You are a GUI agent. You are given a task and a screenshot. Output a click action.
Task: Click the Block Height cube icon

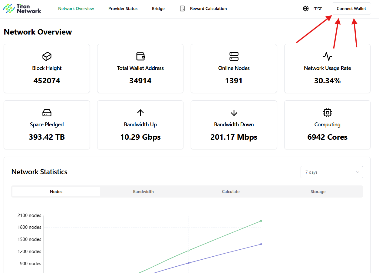pos(47,56)
